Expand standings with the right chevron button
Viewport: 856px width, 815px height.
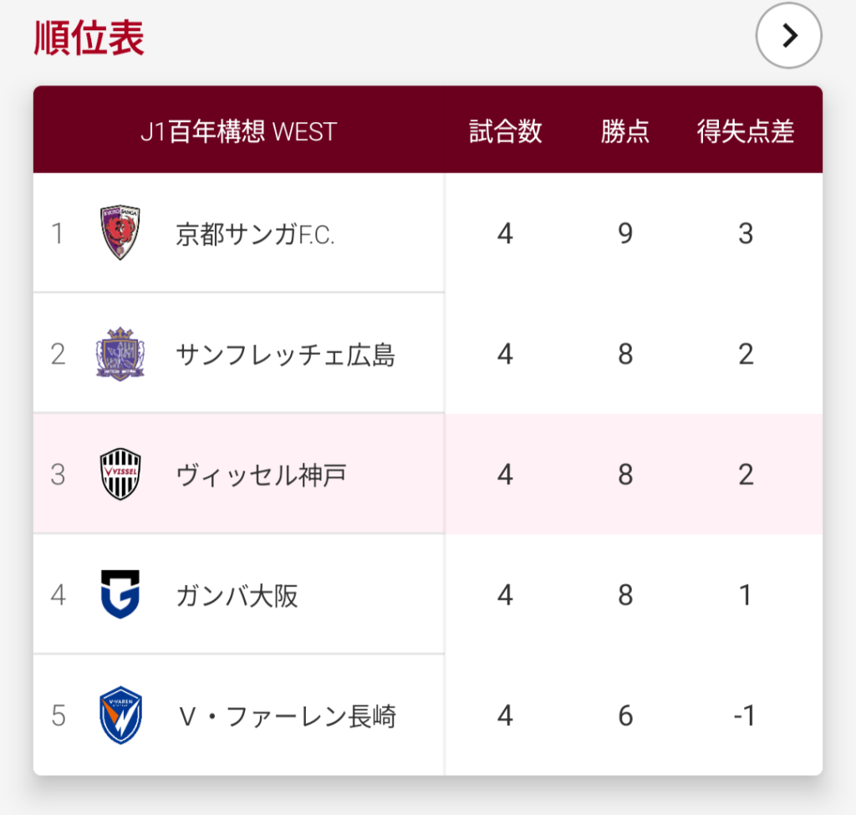click(x=789, y=35)
